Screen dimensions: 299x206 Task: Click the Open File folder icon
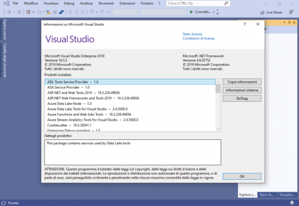click(48, 12)
